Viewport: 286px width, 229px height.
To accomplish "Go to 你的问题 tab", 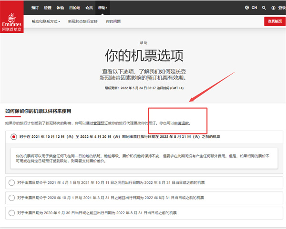I will point(113,21).
